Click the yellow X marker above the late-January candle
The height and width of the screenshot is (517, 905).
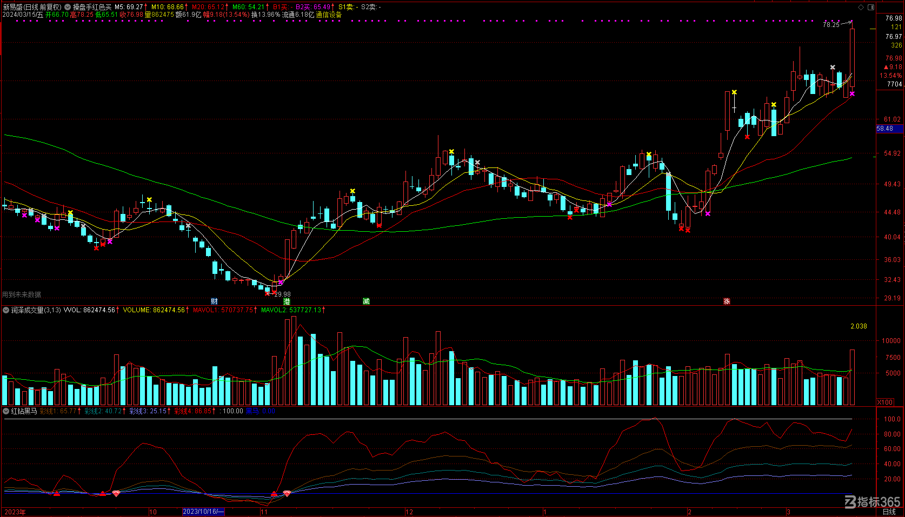(x=649, y=155)
